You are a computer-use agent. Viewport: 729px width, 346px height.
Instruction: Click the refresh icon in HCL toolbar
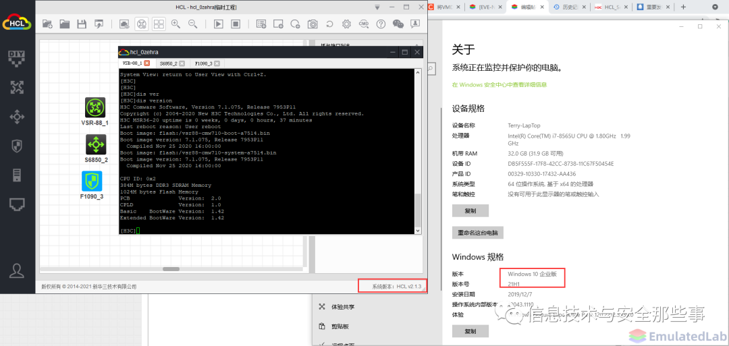329,24
